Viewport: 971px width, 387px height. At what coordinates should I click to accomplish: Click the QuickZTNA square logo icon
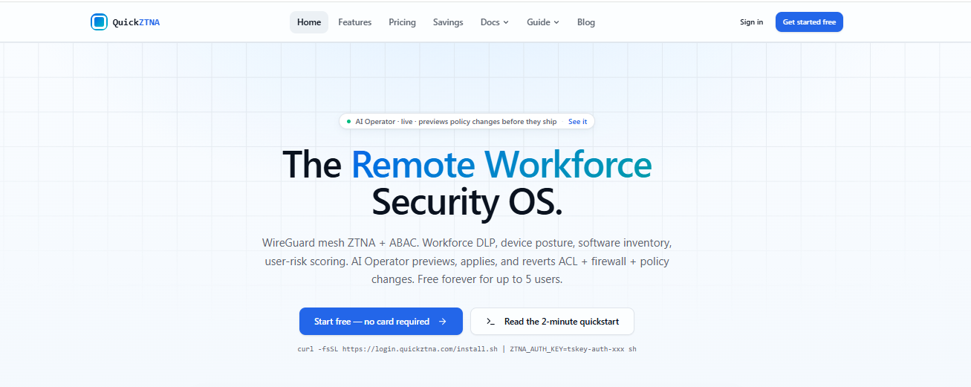click(x=99, y=22)
